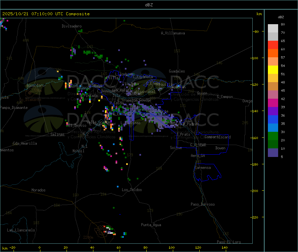
Task: Click the J_Prats map label
Action: click(183, 134)
